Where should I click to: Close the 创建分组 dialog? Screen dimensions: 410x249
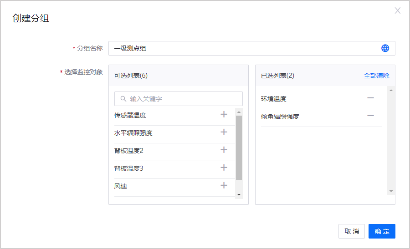click(x=397, y=10)
